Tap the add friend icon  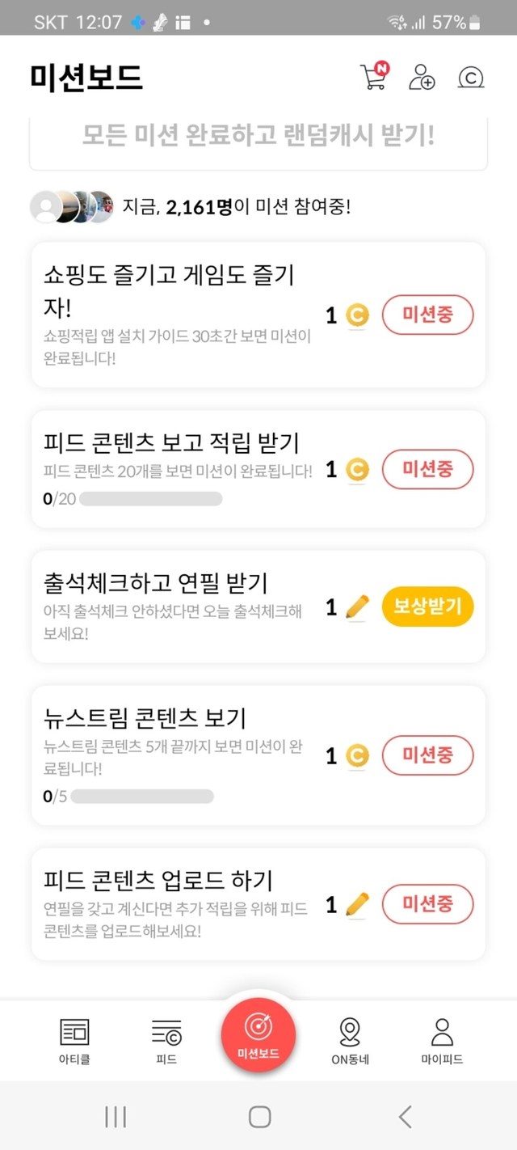421,77
